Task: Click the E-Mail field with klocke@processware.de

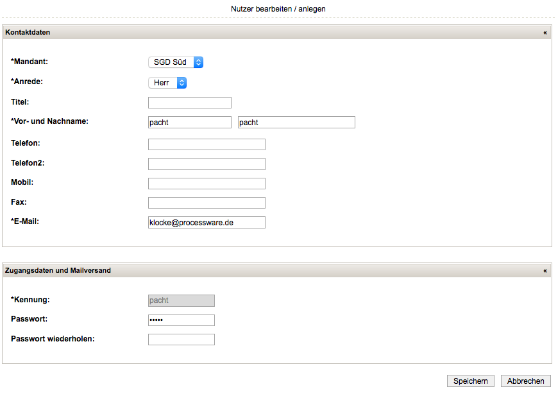Action: click(207, 223)
